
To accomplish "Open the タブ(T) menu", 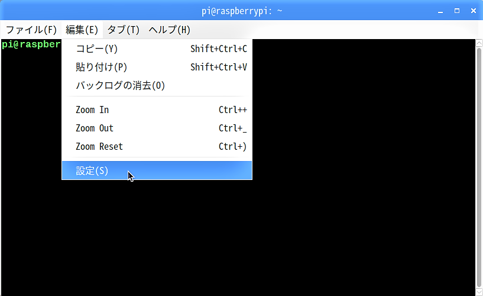I will (x=123, y=30).
